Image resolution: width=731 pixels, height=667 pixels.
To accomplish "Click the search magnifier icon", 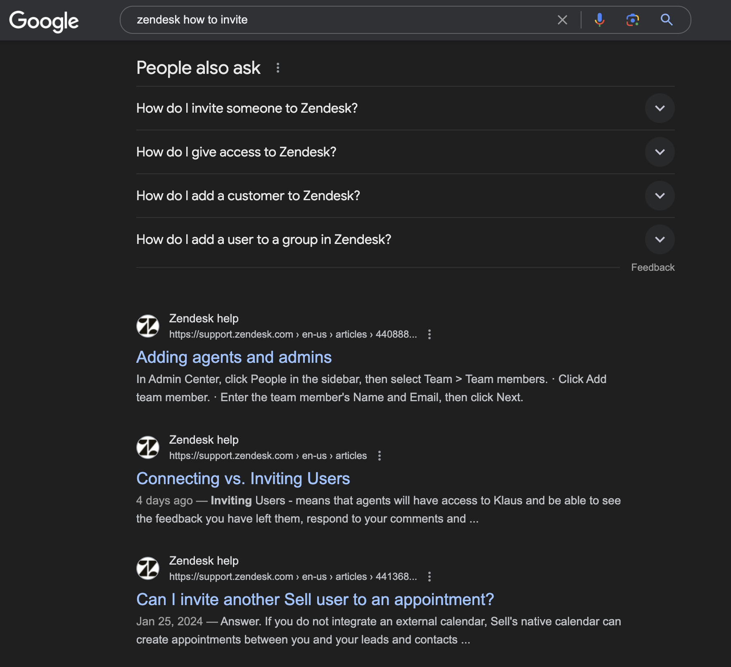I will coord(667,19).
